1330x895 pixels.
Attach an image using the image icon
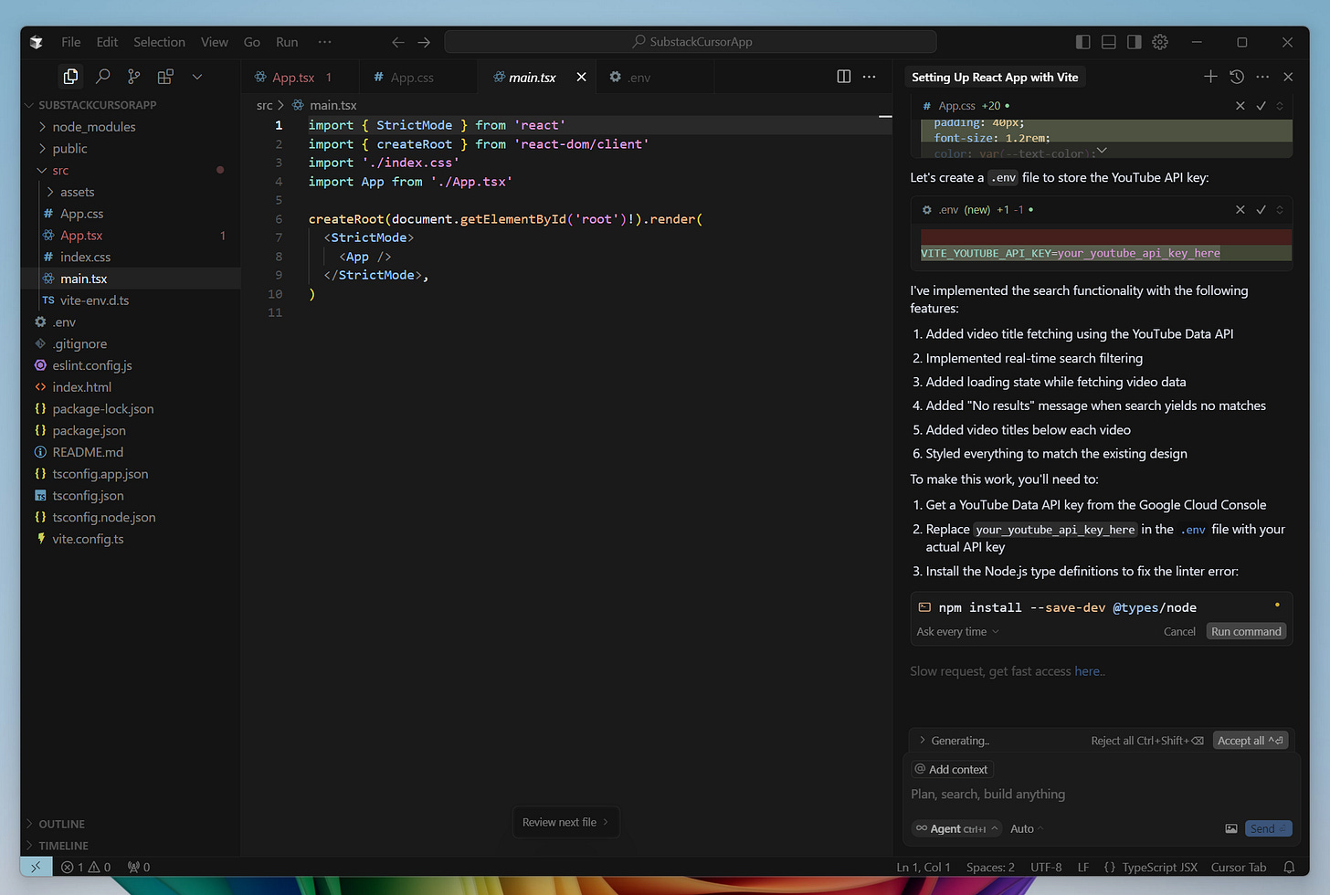tap(1231, 828)
